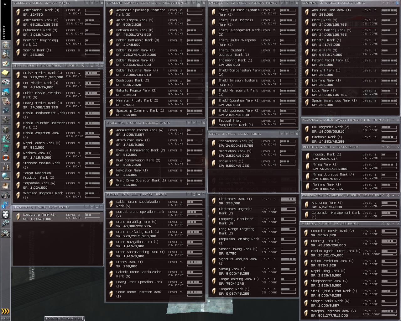Click the coins with Z sidebar icon
This screenshot has height=321, width=401.
[5, 139]
